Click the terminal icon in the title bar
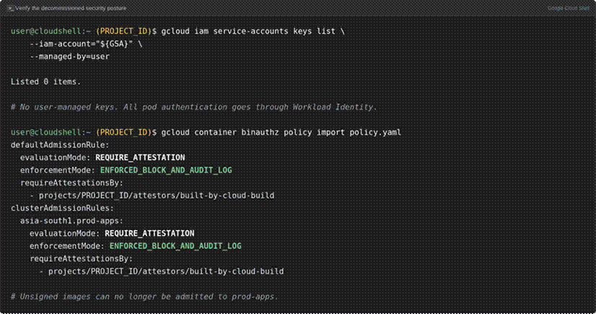This screenshot has height=314, width=596. (x=10, y=8)
